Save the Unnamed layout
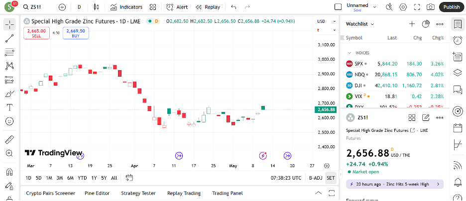 (357, 10)
